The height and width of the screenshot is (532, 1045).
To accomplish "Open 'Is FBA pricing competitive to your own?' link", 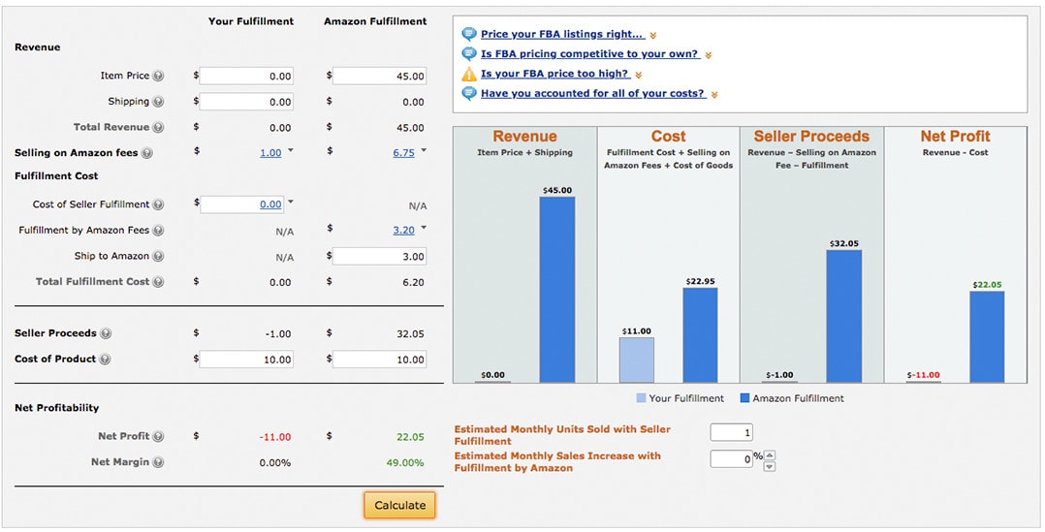I will coord(589,54).
